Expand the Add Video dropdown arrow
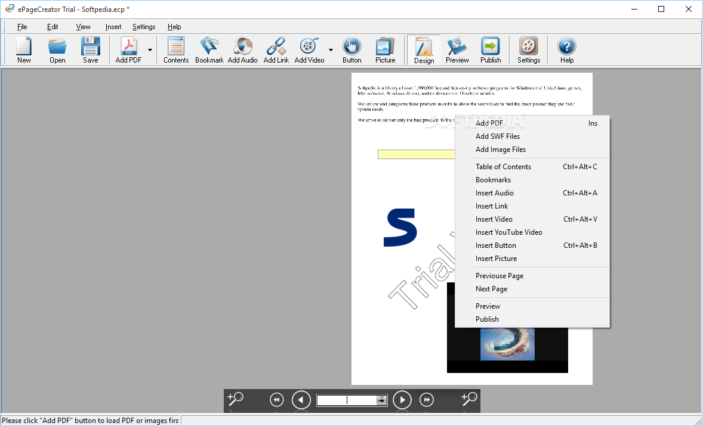The height and width of the screenshot is (426, 703). [331, 50]
